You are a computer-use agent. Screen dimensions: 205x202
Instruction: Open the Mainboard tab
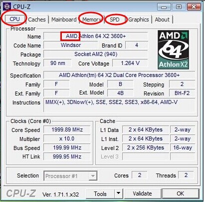coord(64,19)
